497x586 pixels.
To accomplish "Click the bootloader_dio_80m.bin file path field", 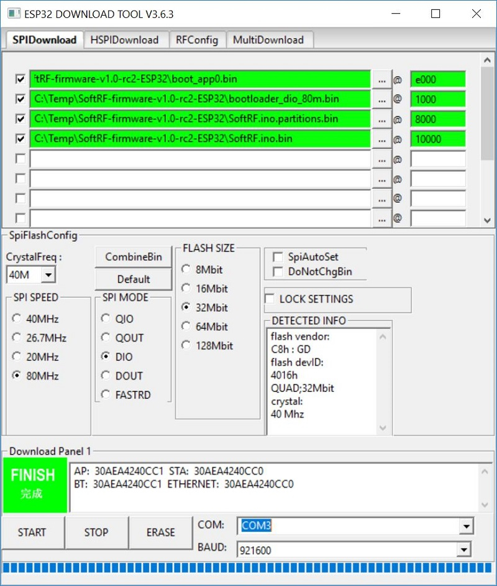I will 200,99.
